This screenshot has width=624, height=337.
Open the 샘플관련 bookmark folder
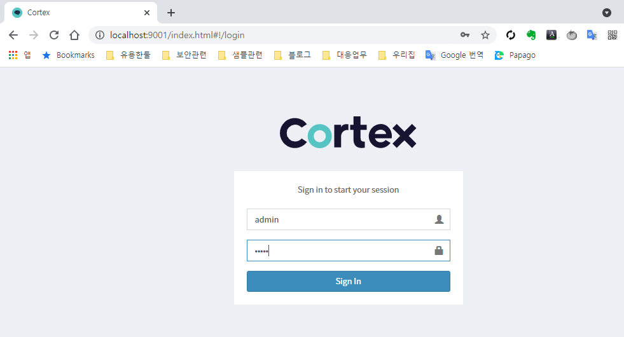[240, 55]
